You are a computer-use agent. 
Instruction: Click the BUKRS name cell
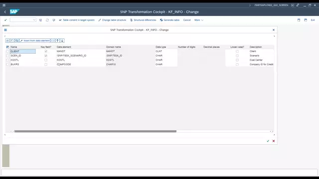pyautogui.click(x=23, y=64)
